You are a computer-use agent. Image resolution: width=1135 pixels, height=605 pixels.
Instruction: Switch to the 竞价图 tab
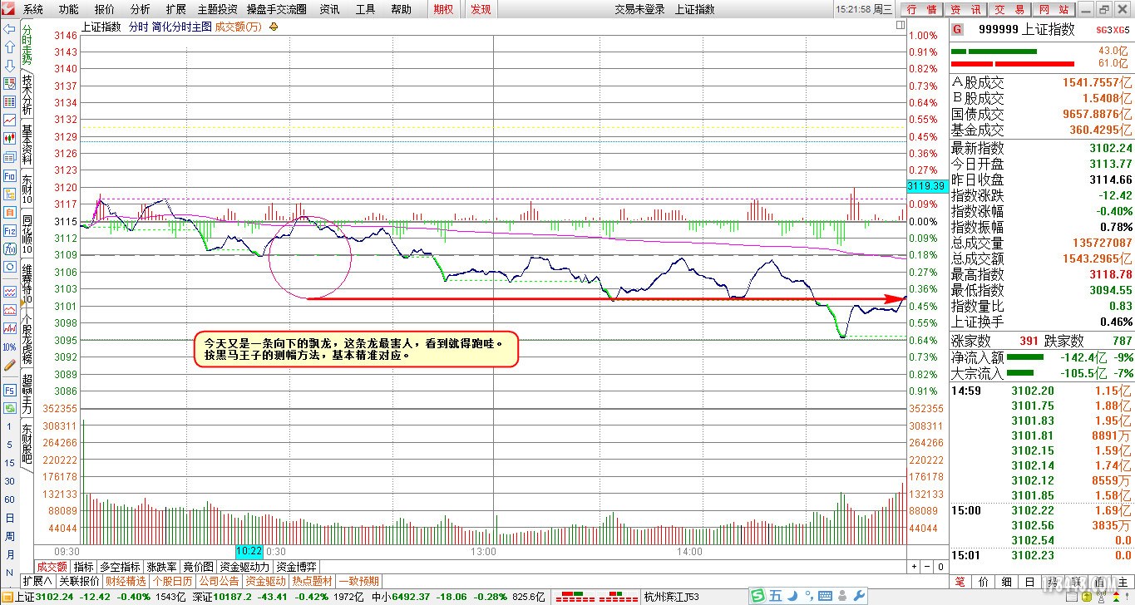point(198,567)
